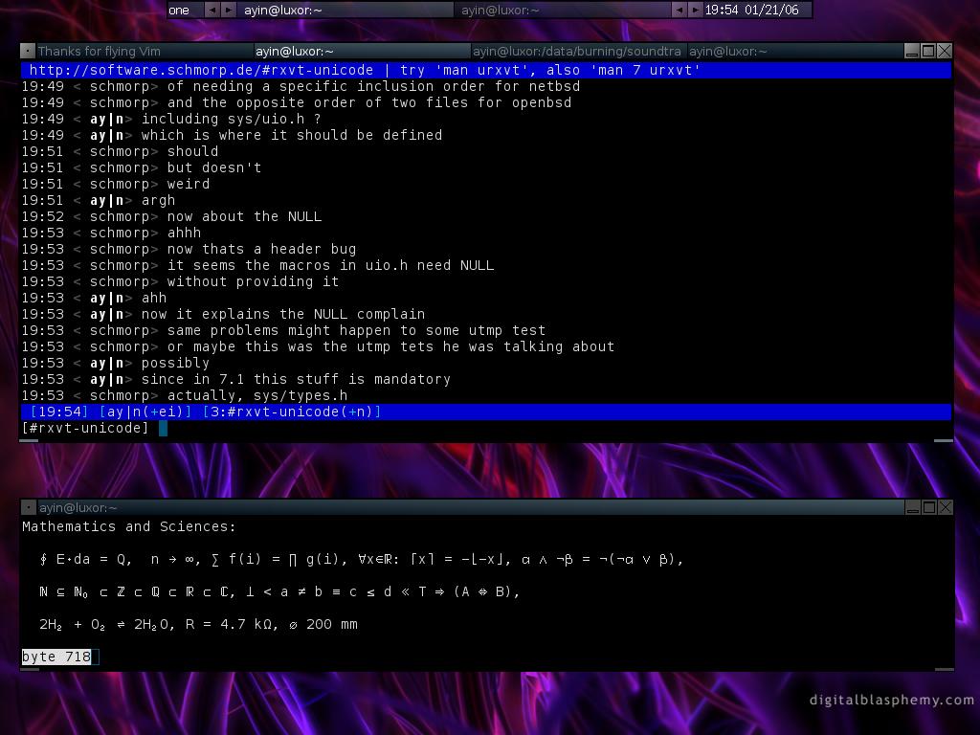Close the lower math terminal window
This screenshot has height=735, width=980.
click(x=944, y=507)
